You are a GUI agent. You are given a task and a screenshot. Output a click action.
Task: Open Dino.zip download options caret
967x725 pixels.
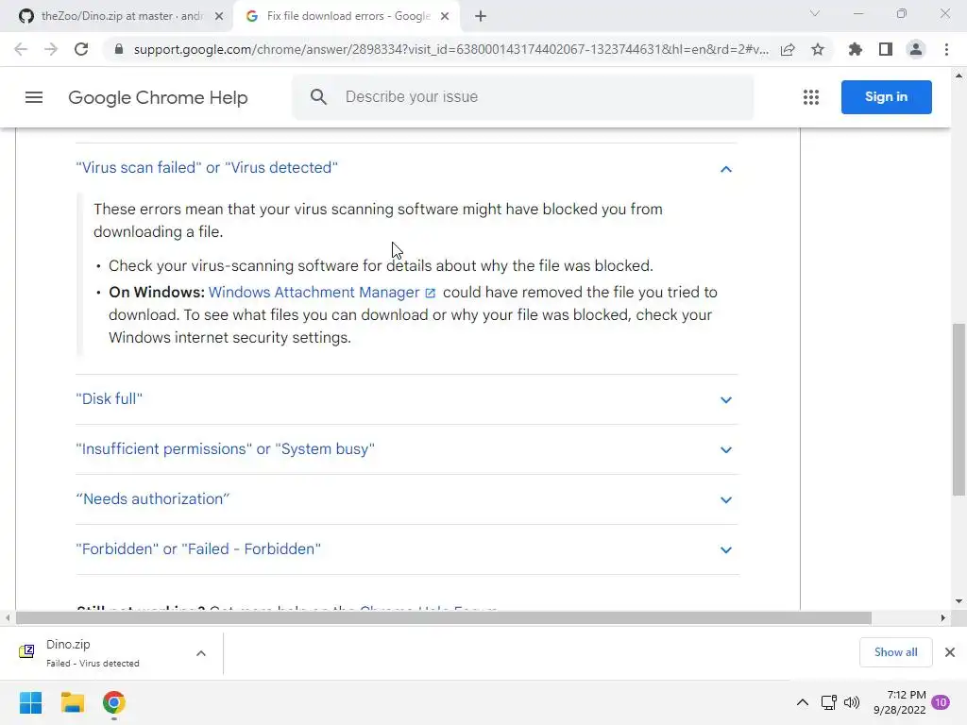201,653
